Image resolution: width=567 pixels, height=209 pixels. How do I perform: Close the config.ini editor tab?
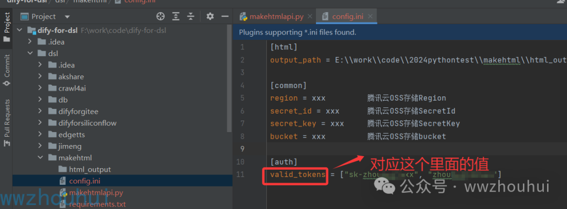click(370, 16)
